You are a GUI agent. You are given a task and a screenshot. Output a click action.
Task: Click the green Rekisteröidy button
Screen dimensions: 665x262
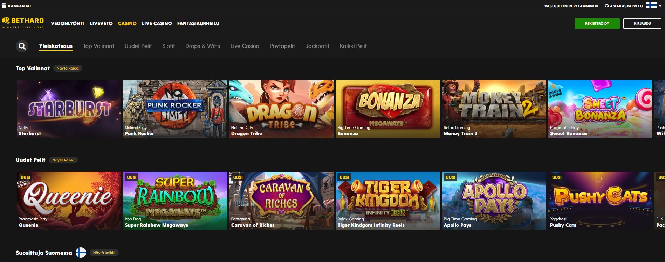point(597,23)
